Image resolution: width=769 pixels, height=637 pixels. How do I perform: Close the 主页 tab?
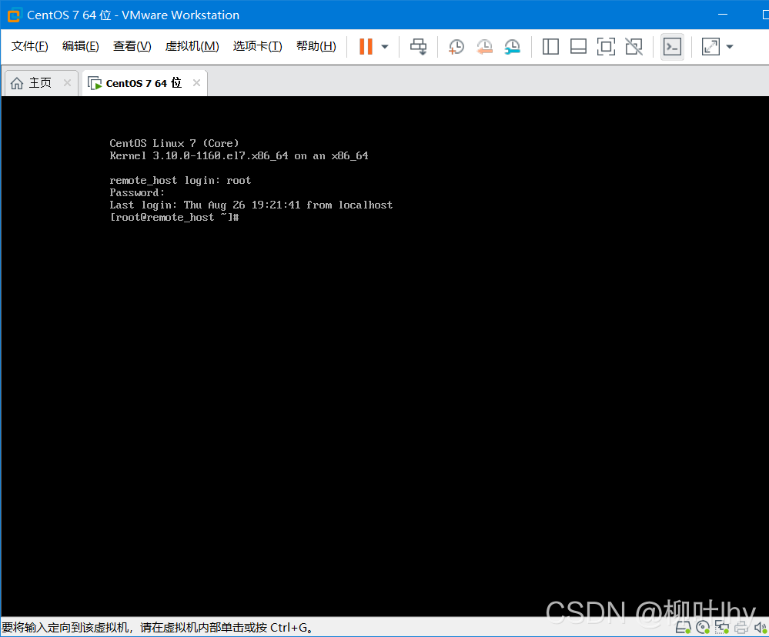67,83
